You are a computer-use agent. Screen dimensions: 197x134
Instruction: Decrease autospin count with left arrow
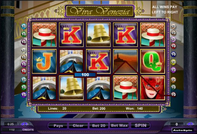tap(189, 124)
